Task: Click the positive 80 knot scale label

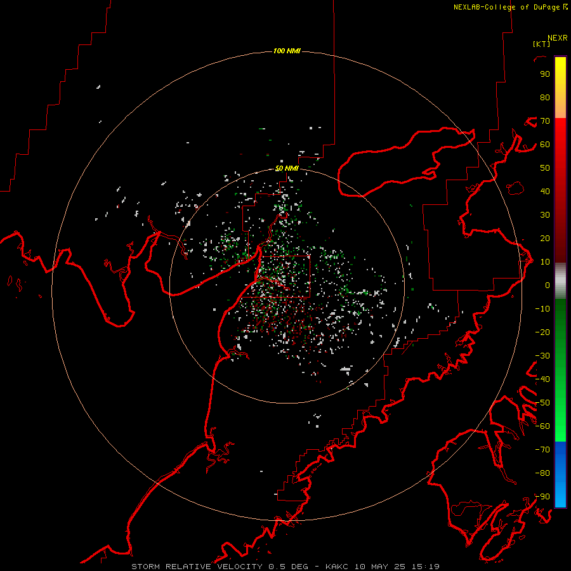Action: pyautogui.click(x=545, y=97)
